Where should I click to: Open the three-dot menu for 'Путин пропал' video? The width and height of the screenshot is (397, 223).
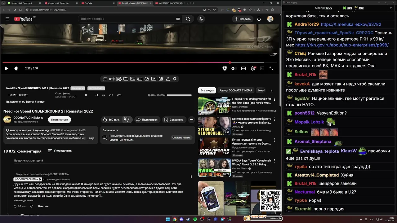274,140
